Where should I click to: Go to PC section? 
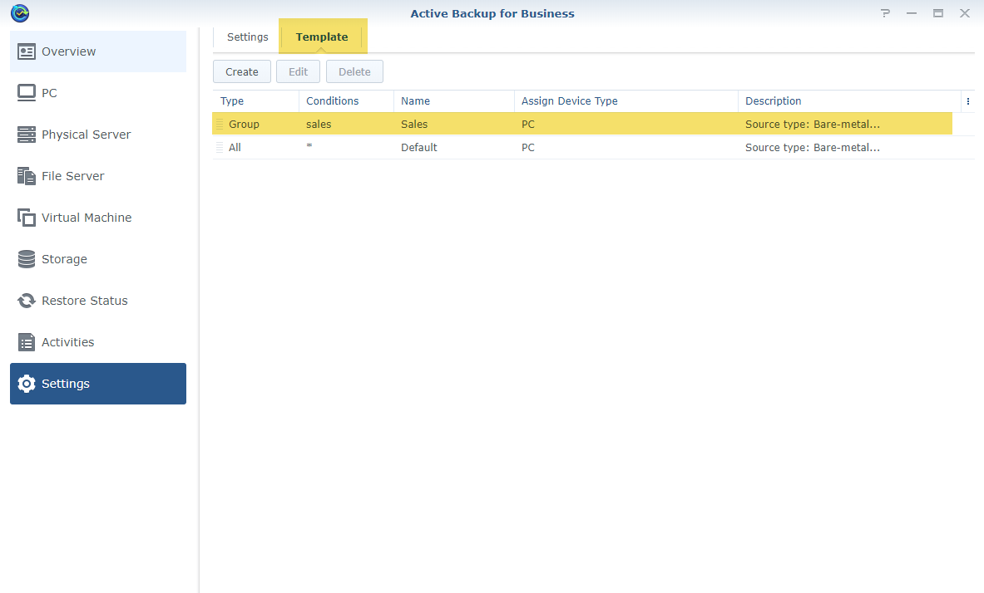98,93
